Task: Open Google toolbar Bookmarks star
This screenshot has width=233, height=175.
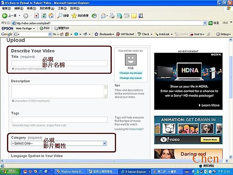Action: [96, 34]
